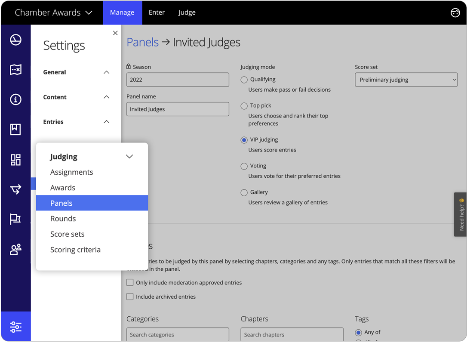
Task: Switch to the Enter tab
Action: (157, 12)
